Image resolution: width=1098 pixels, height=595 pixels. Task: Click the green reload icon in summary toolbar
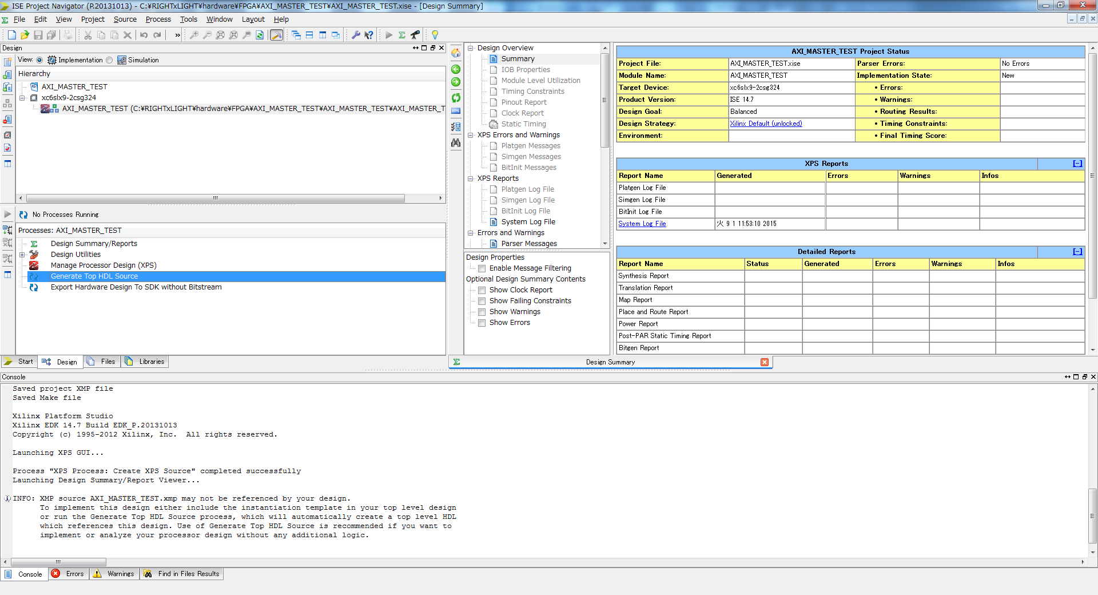(456, 98)
